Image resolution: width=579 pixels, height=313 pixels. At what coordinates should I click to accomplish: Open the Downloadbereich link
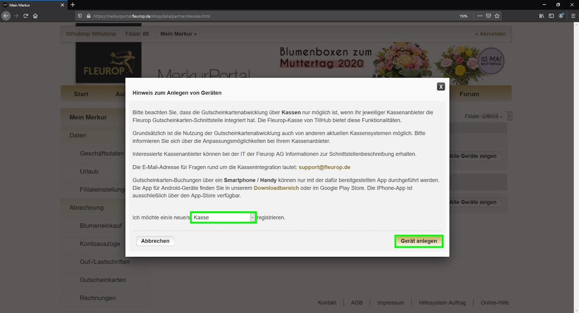point(276,188)
